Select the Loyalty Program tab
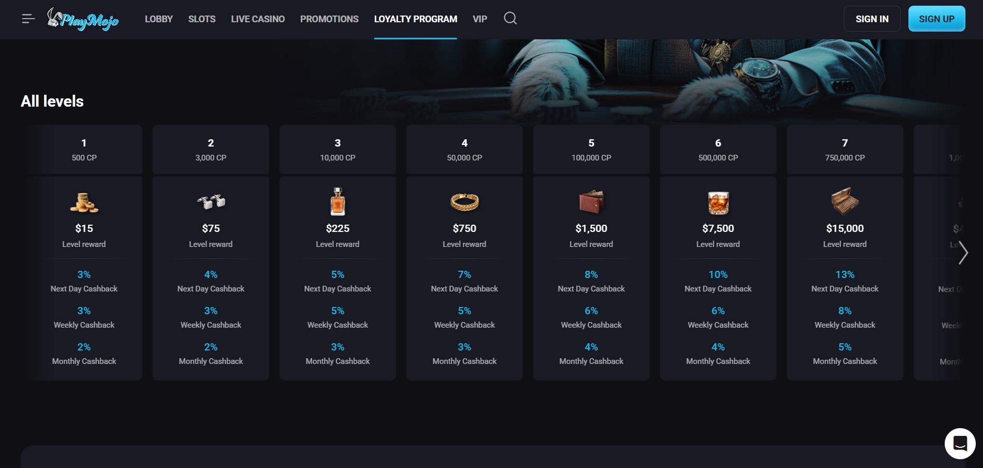Screen dimensions: 983x468 coord(415,19)
